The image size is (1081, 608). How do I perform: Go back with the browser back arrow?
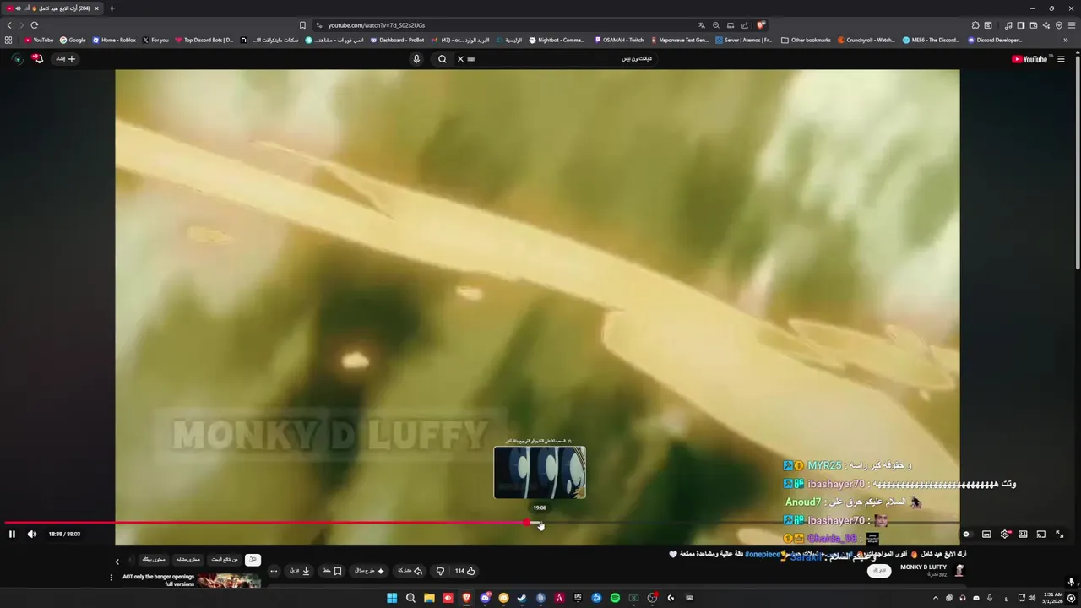9,25
